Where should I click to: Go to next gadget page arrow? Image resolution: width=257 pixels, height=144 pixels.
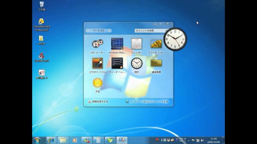(110, 31)
